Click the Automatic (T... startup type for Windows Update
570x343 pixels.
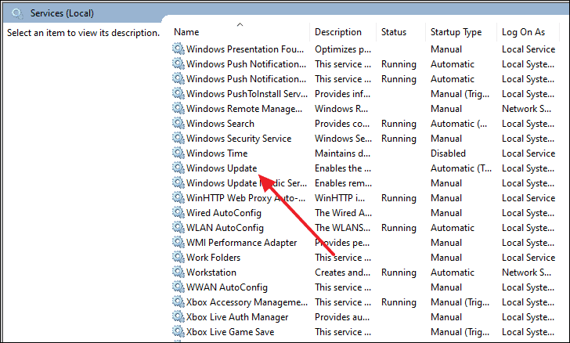click(x=461, y=168)
